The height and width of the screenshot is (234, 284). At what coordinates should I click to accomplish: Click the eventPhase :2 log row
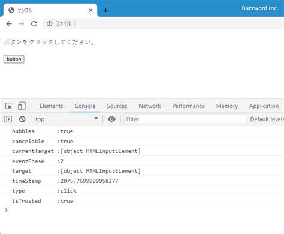coord(142,161)
